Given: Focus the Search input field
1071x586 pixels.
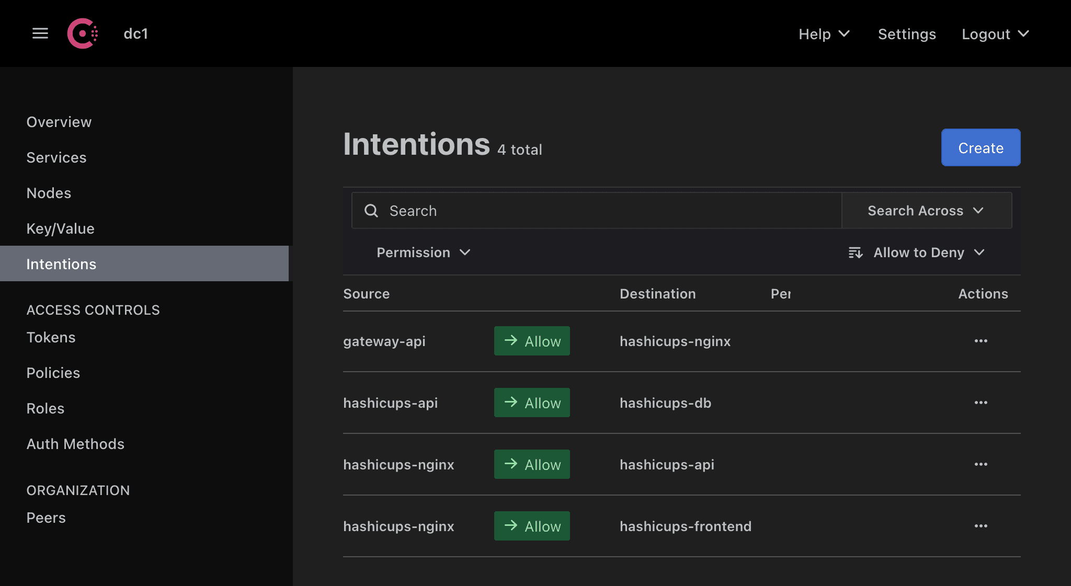Looking at the screenshot, I should point(596,211).
